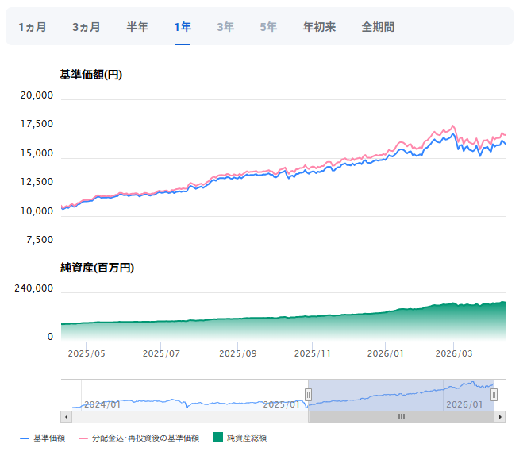
Task: Click the pink 分配金込 legend line marker
Action: click(83, 438)
